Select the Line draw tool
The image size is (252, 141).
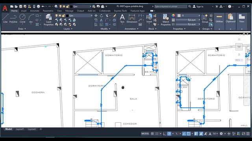(5, 18)
